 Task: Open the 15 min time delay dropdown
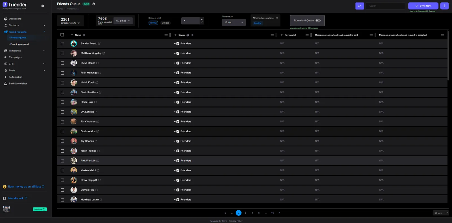(x=234, y=23)
